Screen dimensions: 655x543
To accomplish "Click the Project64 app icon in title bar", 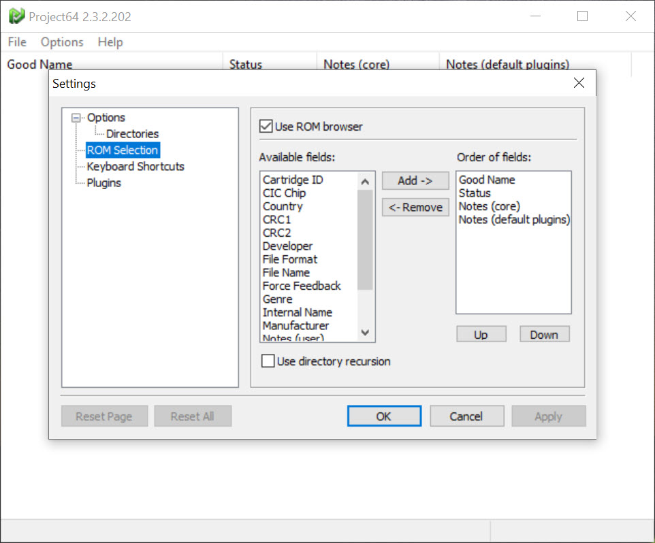I will click(x=16, y=16).
